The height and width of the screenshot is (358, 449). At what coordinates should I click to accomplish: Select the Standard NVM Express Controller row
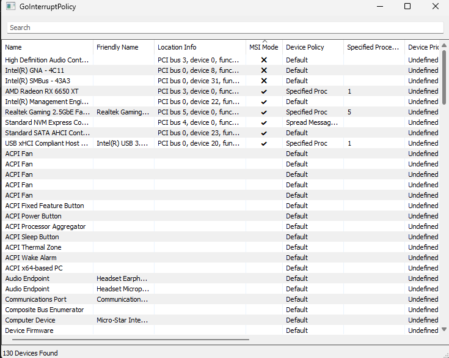[221, 122]
